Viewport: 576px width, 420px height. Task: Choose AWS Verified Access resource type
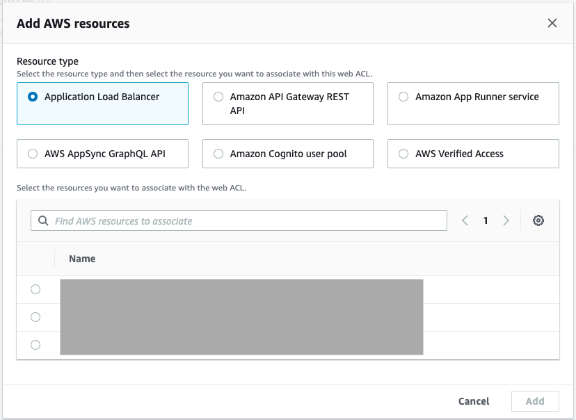click(404, 154)
